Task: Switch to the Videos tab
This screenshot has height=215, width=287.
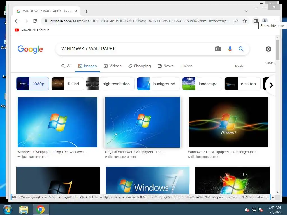Action: pos(113,66)
